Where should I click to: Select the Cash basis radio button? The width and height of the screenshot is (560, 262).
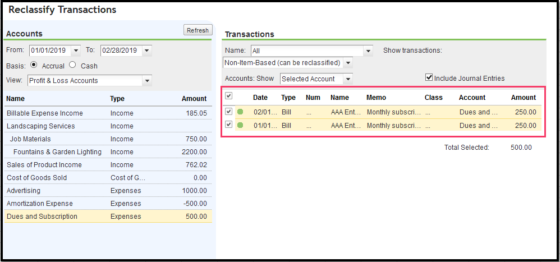coord(73,65)
